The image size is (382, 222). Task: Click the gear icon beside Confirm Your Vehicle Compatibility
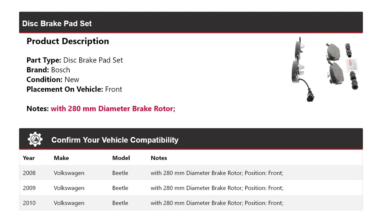tap(35, 139)
